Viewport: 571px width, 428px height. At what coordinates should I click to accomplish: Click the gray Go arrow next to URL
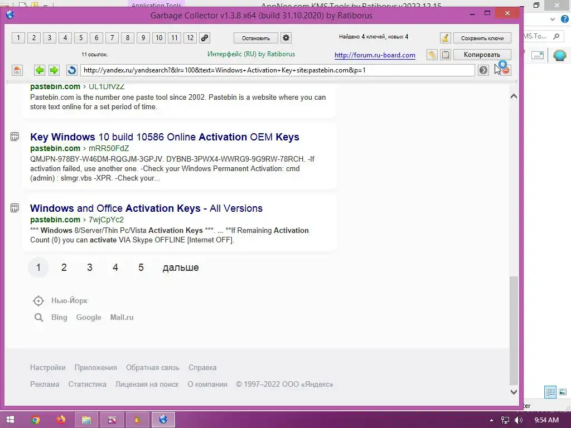[x=483, y=70]
